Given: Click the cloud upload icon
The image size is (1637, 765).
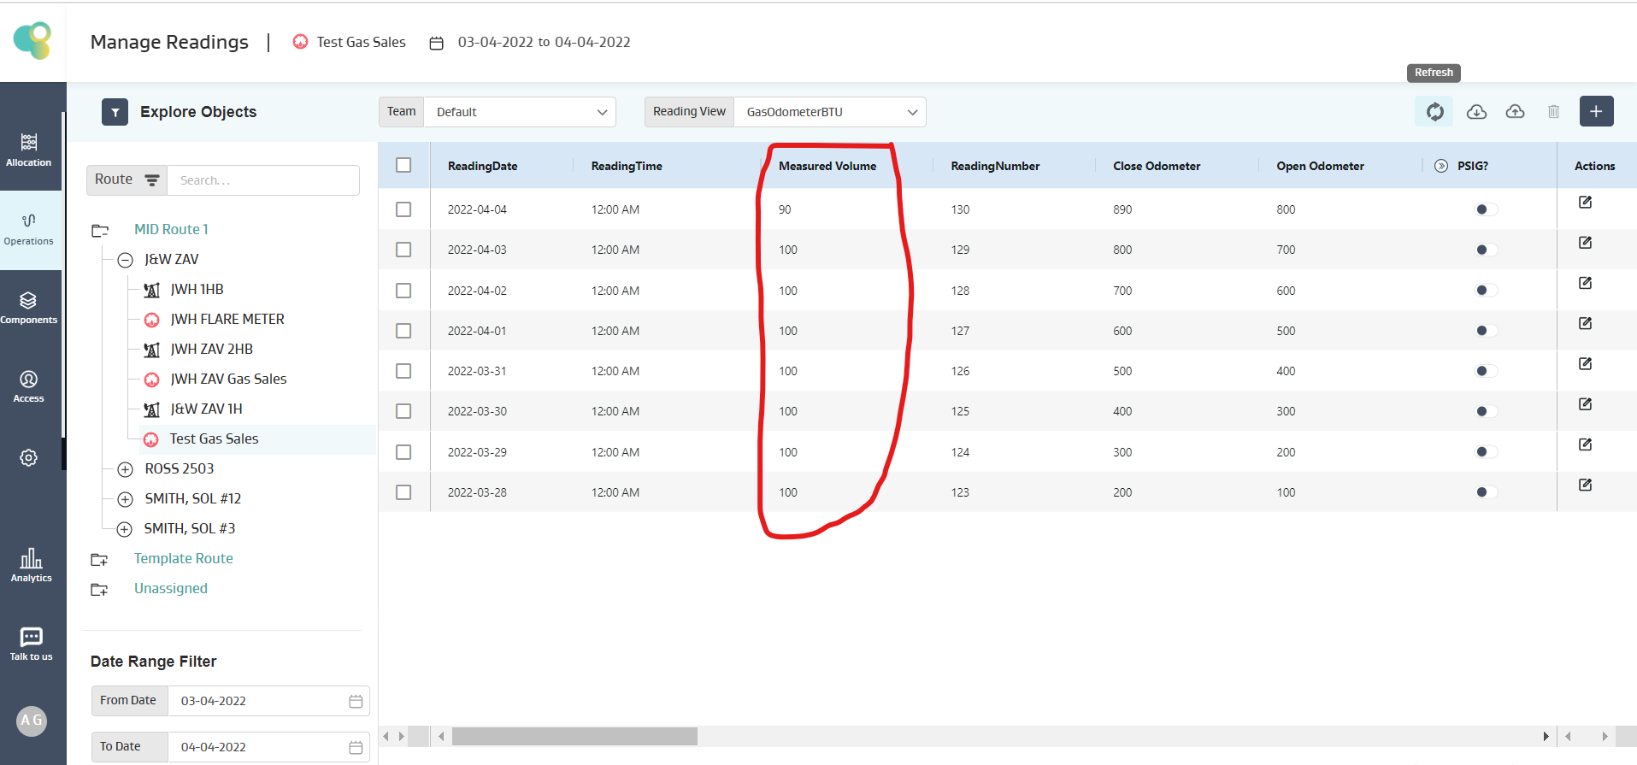Looking at the screenshot, I should point(1515,112).
